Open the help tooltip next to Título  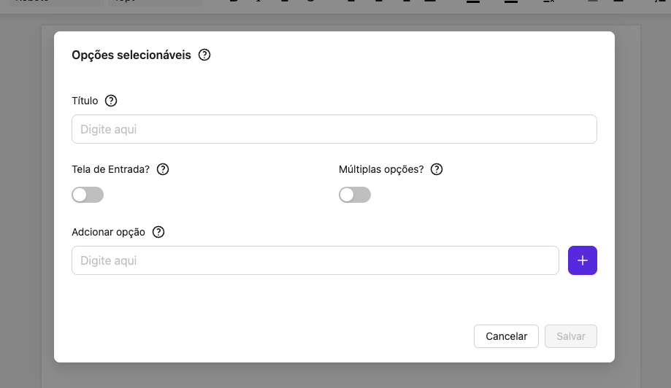coord(111,101)
